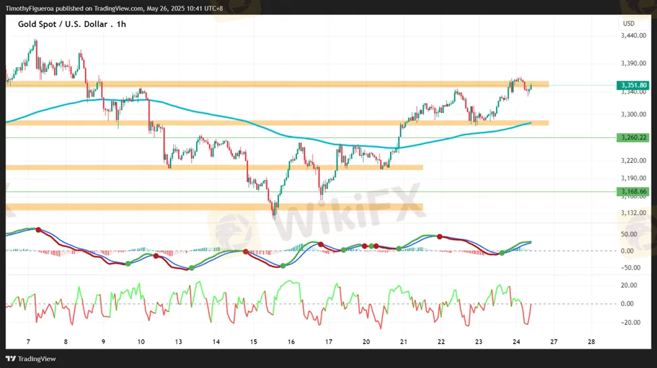Select date label 27 on the time axis

[553, 342]
